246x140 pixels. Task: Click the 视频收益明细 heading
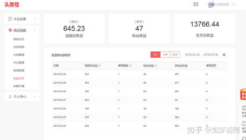(x=61, y=55)
